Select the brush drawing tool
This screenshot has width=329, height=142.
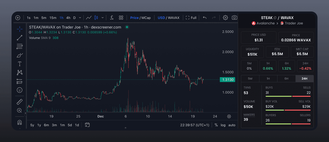coord(19,55)
